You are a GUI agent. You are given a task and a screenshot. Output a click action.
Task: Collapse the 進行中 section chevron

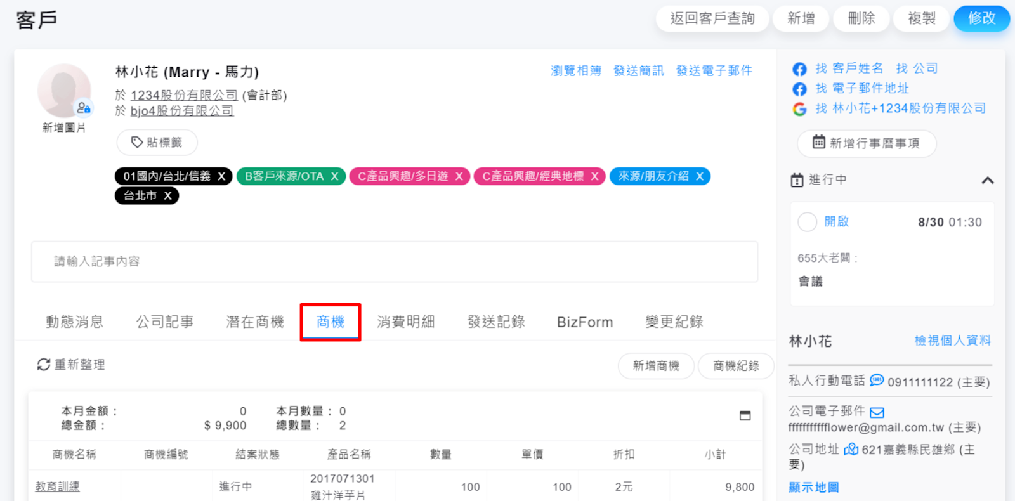[x=987, y=181]
